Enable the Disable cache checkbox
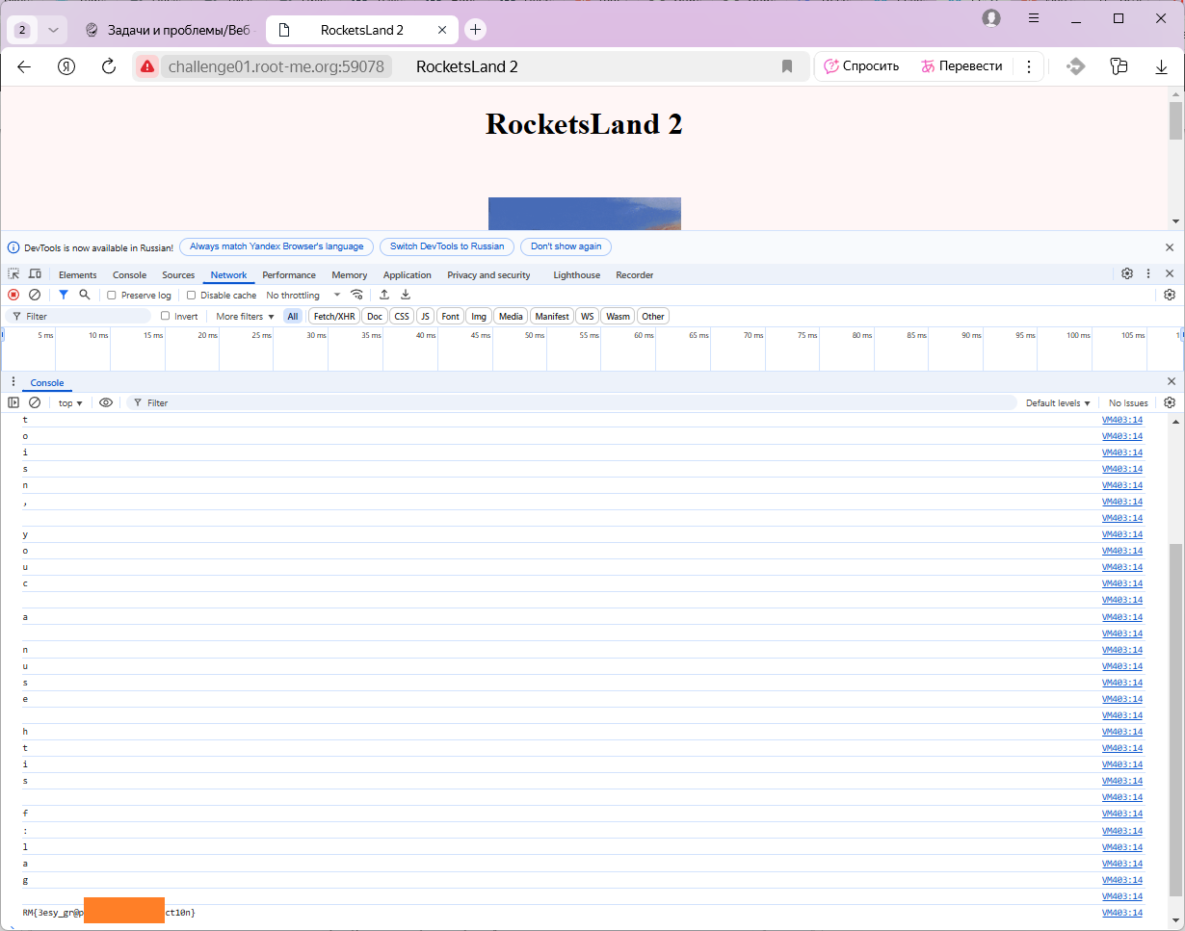The height and width of the screenshot is (931, 1185). coord(191,296)
